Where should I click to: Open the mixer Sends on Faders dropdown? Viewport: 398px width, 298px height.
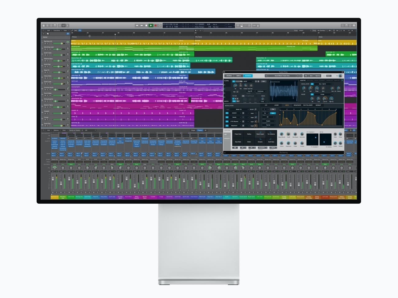pyautogui.click(x=75, y=130)
